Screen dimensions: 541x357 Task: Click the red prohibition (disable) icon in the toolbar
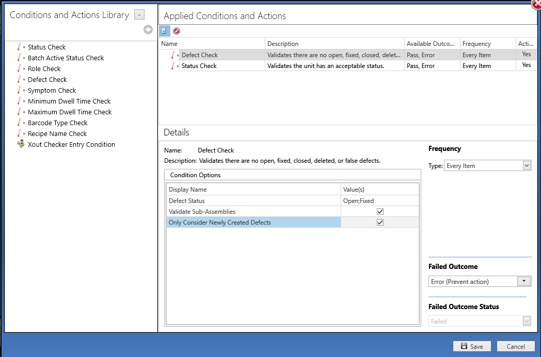pos(176,31)
